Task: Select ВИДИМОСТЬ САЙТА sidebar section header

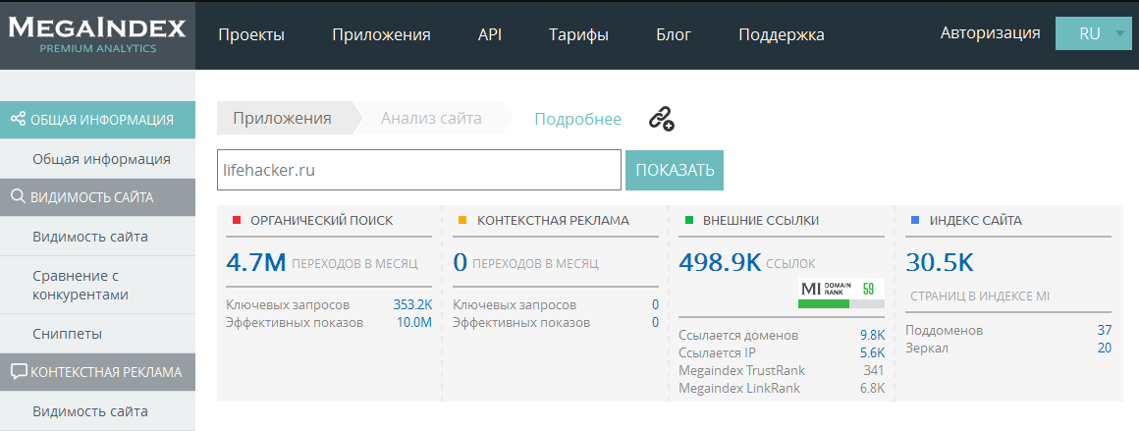Action: click(x=97, y=197)
